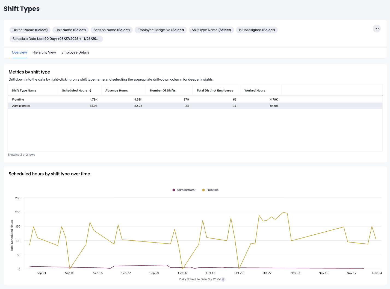This screenshot has height=289, width=390.
Task: Open the Shift Type Name filter
Action: click(211, 30)
